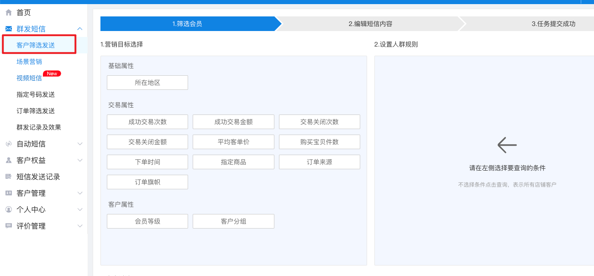Open 首页 in the sidebar
The width and height of the screenshot is (594, 276).
coord(24,13)
